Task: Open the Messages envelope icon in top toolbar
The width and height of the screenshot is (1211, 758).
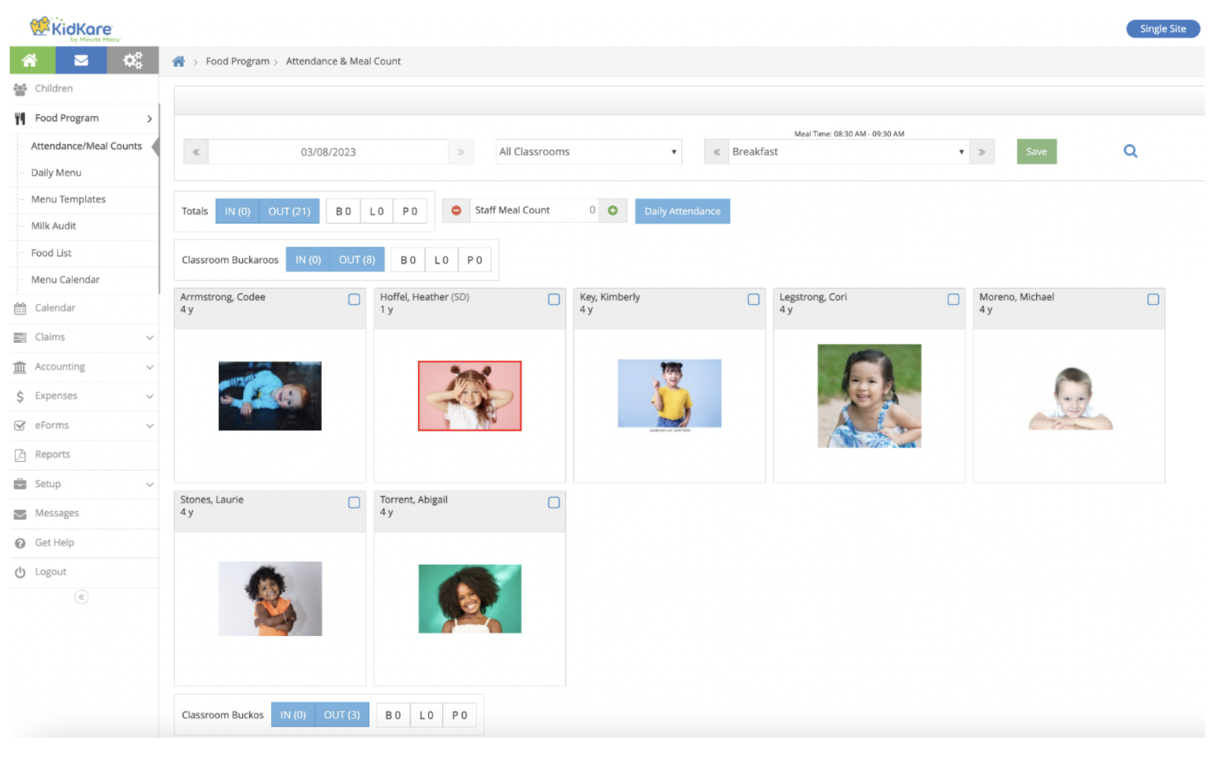Action: [81, 59]
